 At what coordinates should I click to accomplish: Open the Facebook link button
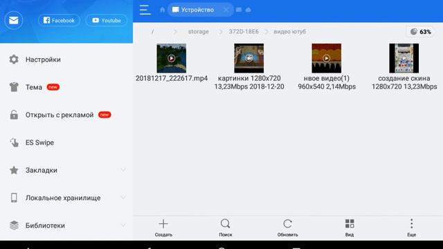tap(59, 20)
